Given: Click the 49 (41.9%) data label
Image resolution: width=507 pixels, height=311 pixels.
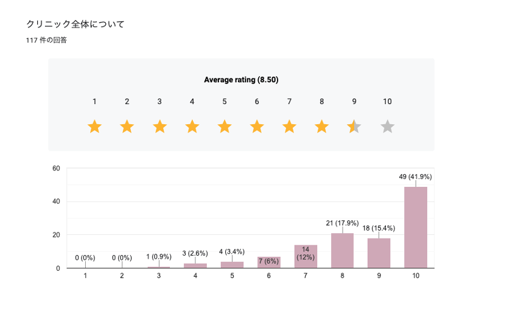Looking at the screenshot, I should 415,176.
